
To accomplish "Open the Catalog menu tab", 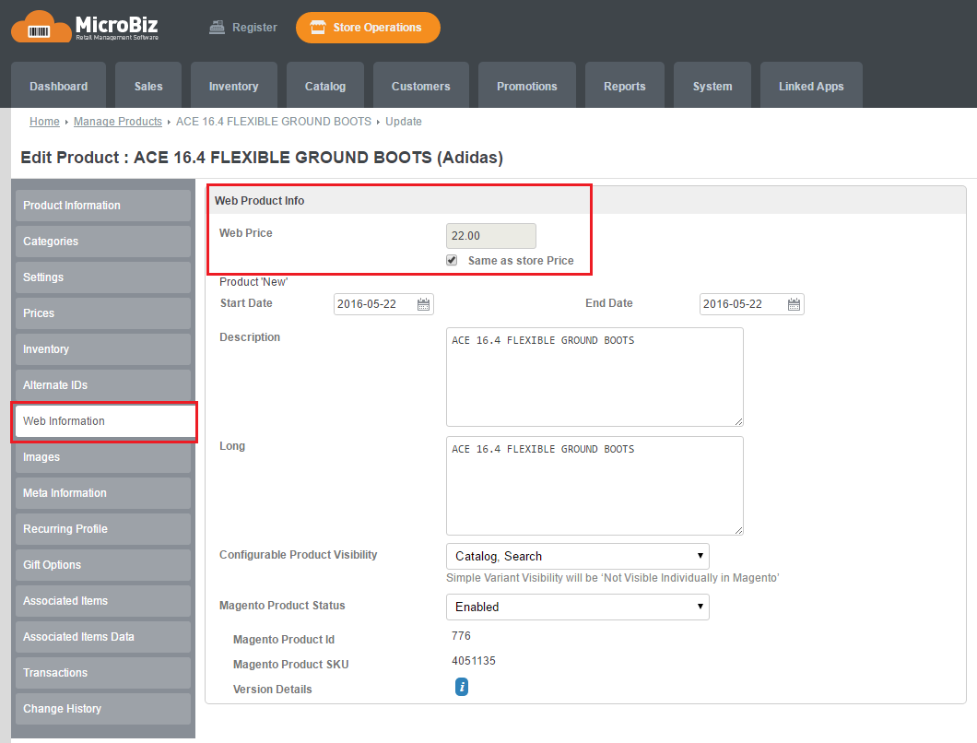I will point(325,86).
